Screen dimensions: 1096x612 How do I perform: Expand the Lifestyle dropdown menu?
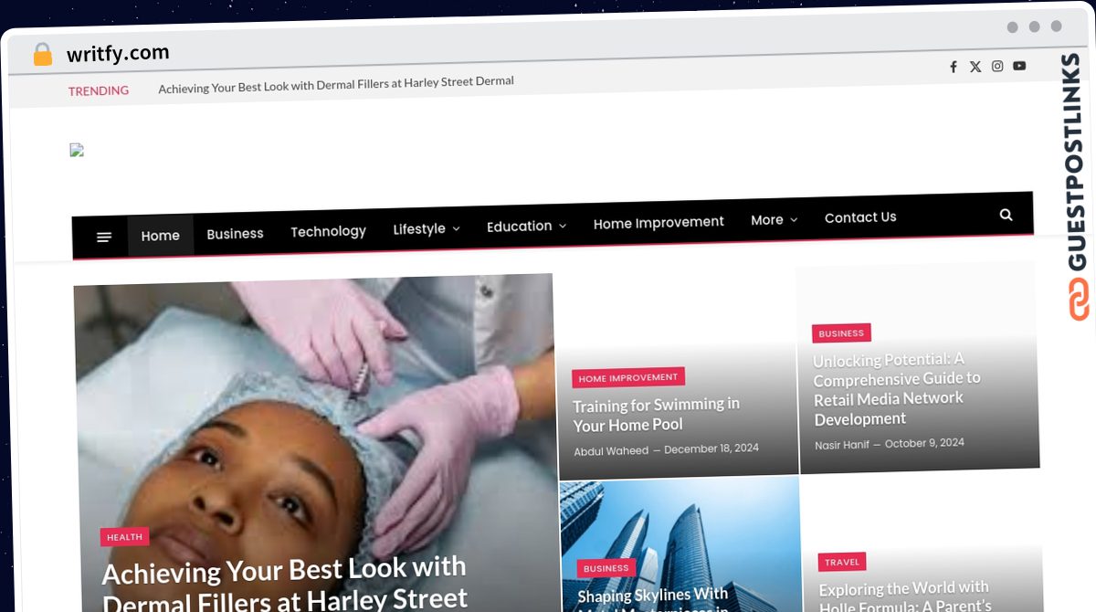pos(426,228)
